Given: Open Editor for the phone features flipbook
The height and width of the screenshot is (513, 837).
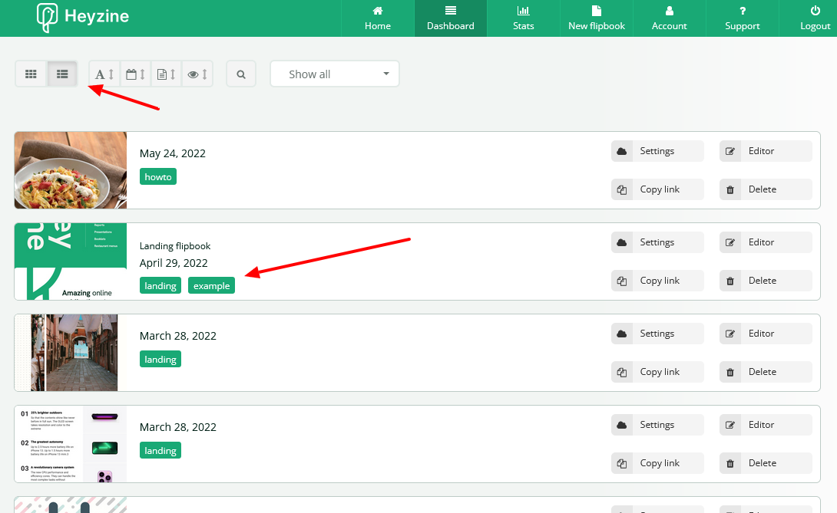Looking at the screenshot, I should 766,425.
